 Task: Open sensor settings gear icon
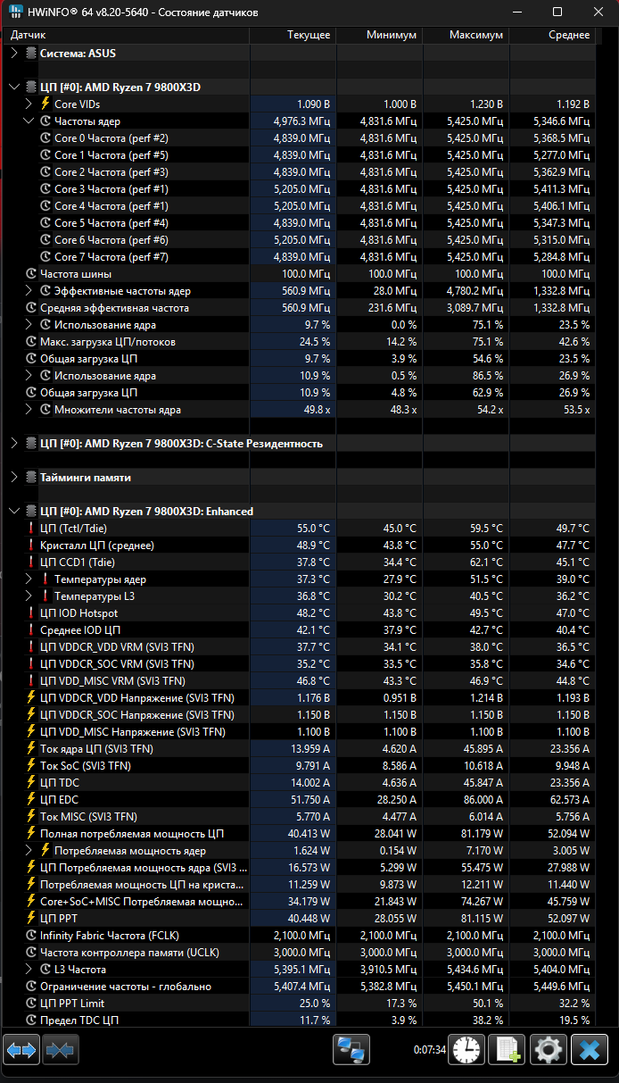548,1049
